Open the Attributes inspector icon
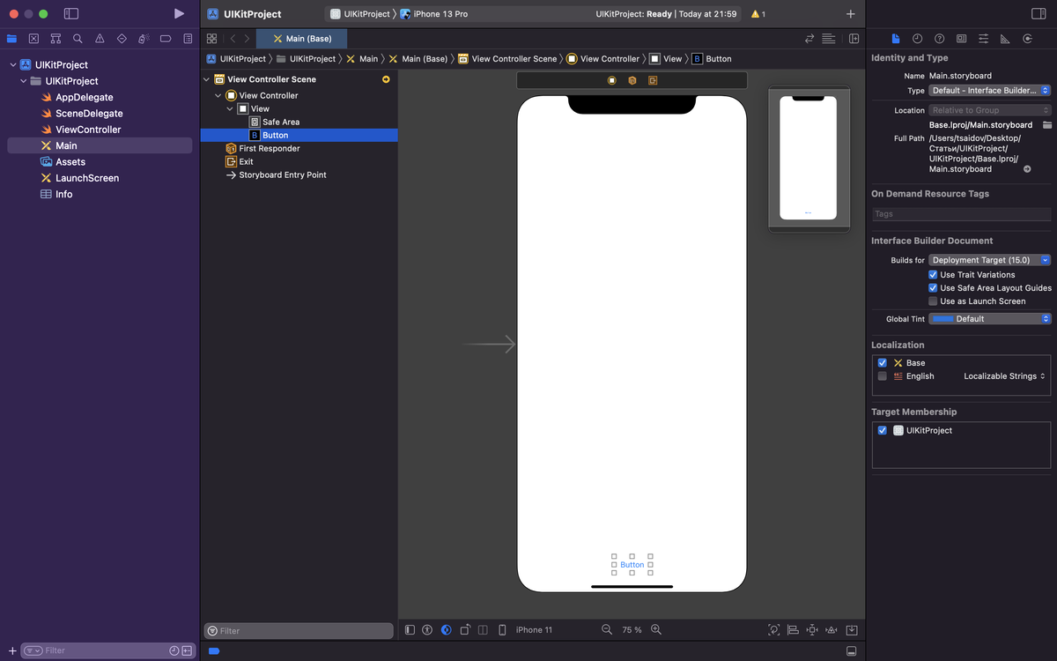This screenshot has height=661, width=1057. coord(983,39)
